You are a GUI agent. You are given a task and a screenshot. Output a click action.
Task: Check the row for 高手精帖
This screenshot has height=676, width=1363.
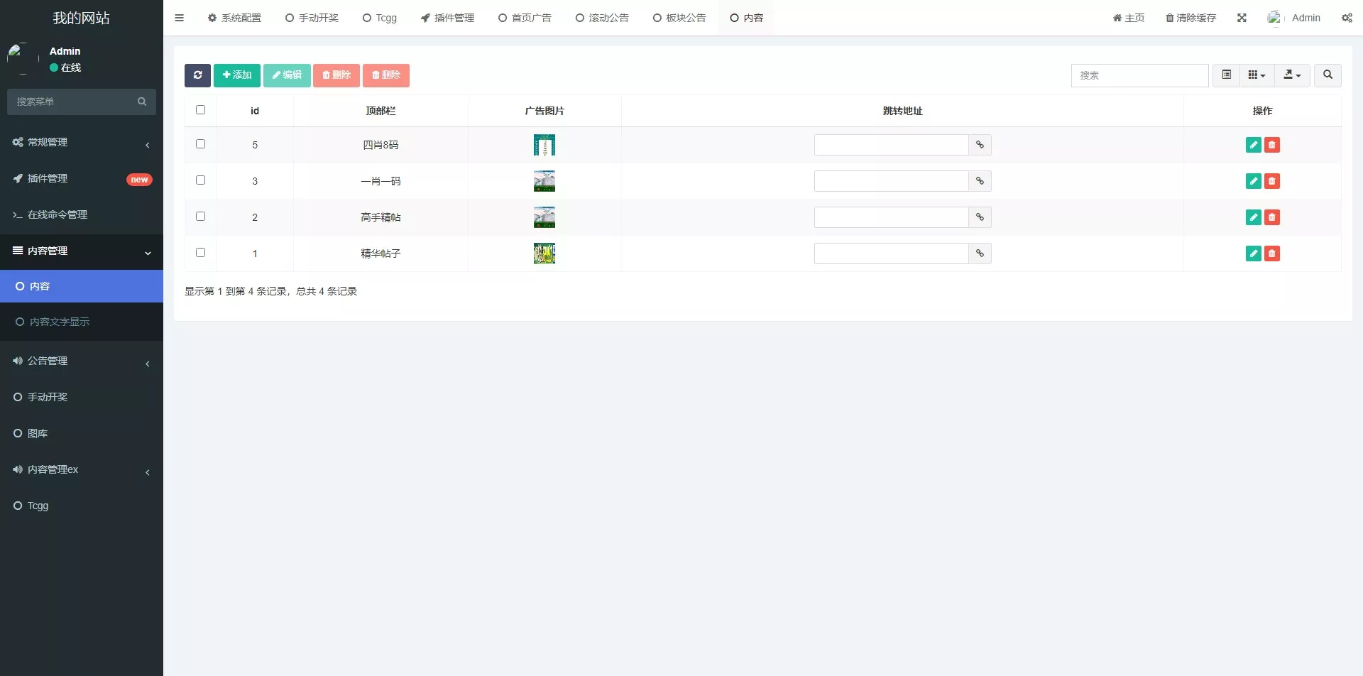(200, 216)
